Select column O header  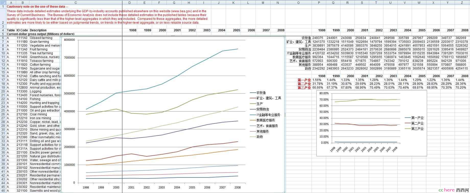[298, 3]
